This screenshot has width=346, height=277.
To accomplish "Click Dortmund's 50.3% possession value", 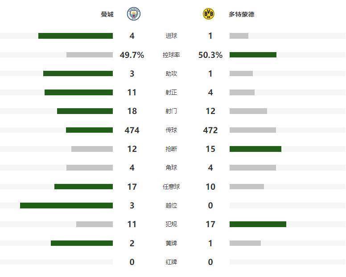I will pos(210,55).
